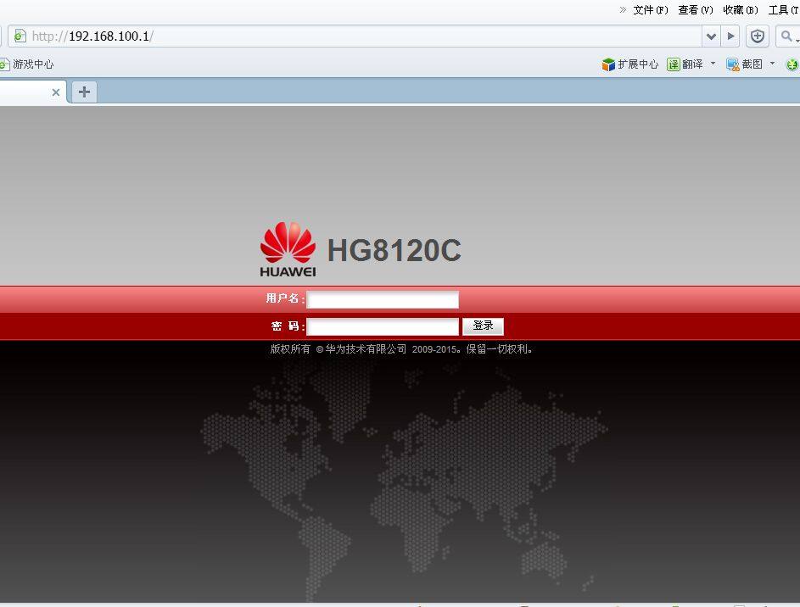This screenshot has width=800, height=607.
Task: Click the 翻译 translate button
Action: coord(685,64)
